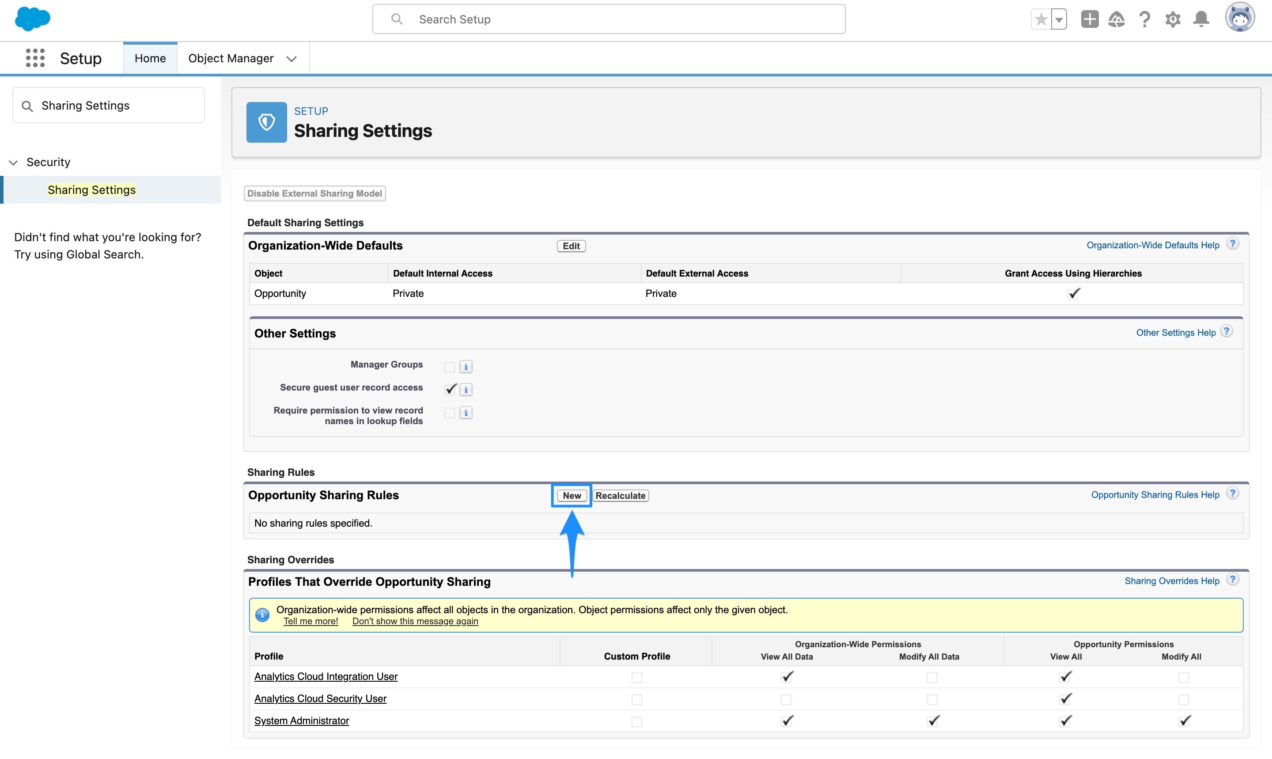Image resolution: width=1272 pixels, height=759 pixels.
Task: Open the favorites dropdown arrow
Action: [1058, 19]
